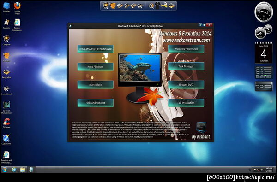Click the monitor icon in the top dock

coord(106,6)
